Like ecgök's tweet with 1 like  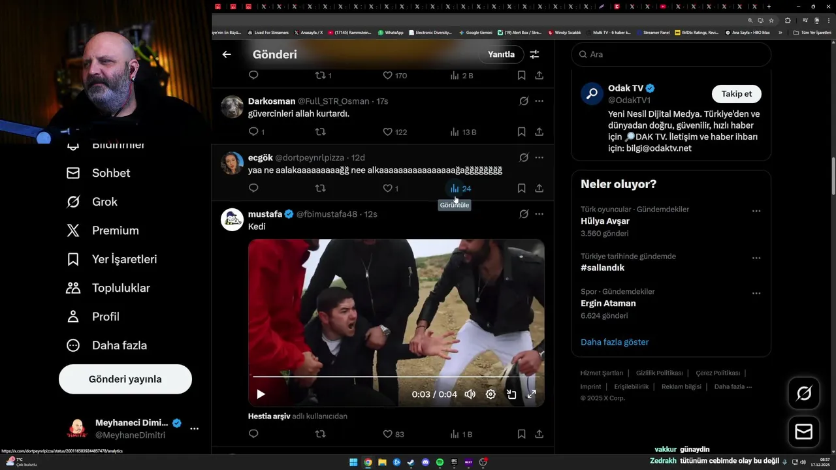click(x=391, y=188)
